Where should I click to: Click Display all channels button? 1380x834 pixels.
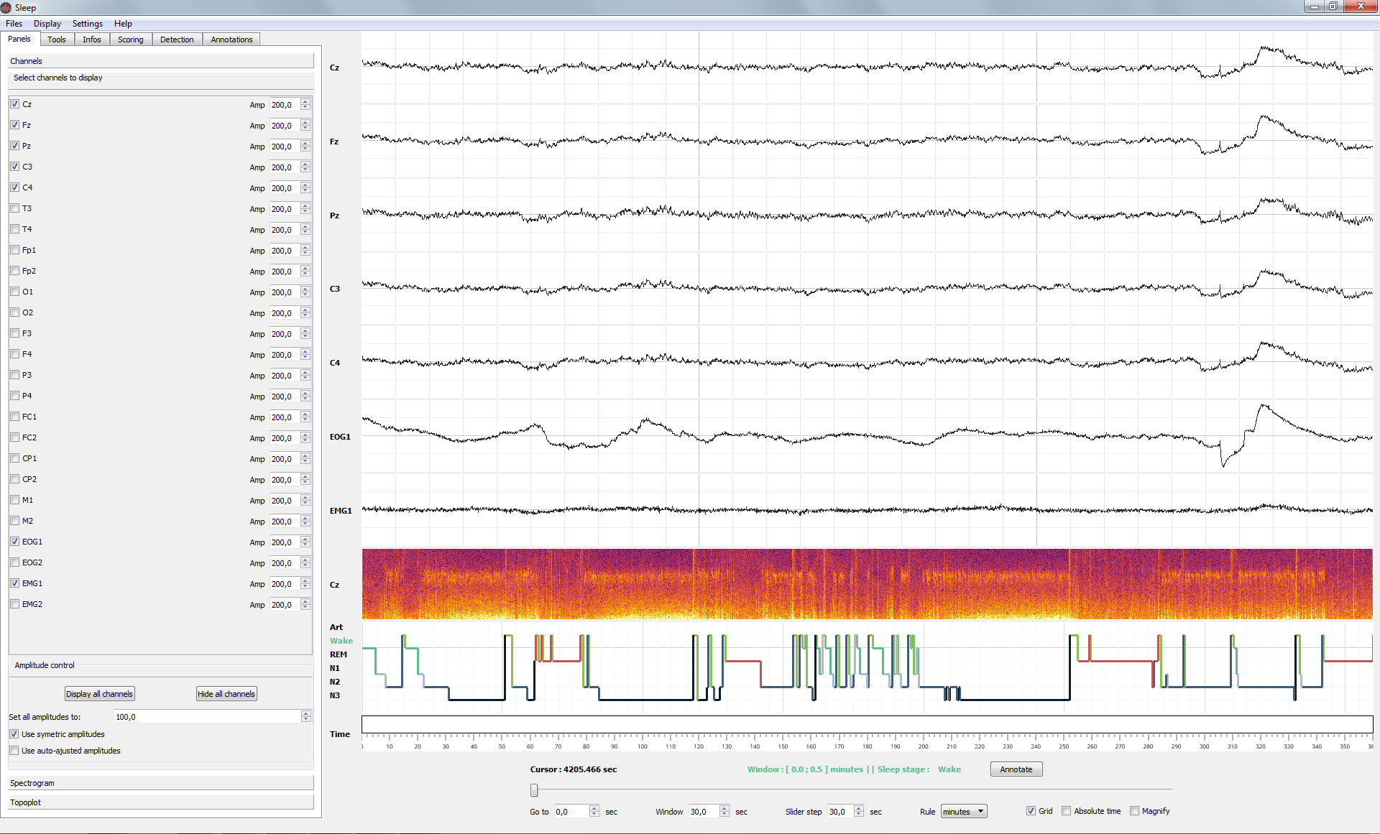(100, 694)
